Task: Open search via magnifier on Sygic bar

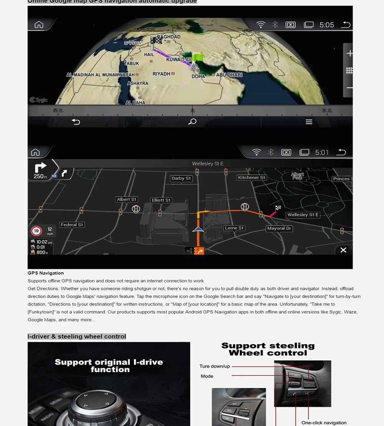Action: point(192,121)
